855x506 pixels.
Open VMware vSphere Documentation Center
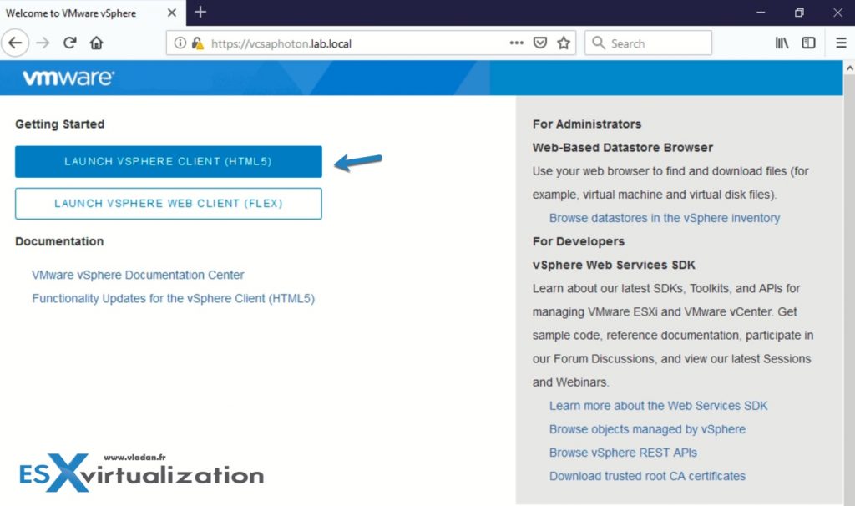coord(138,275)
